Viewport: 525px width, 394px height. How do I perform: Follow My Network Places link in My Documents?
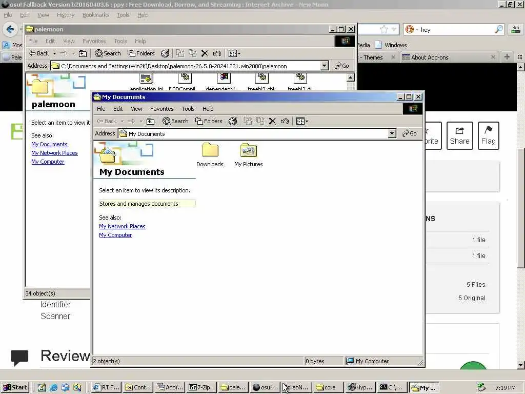(x=122, y=226)
